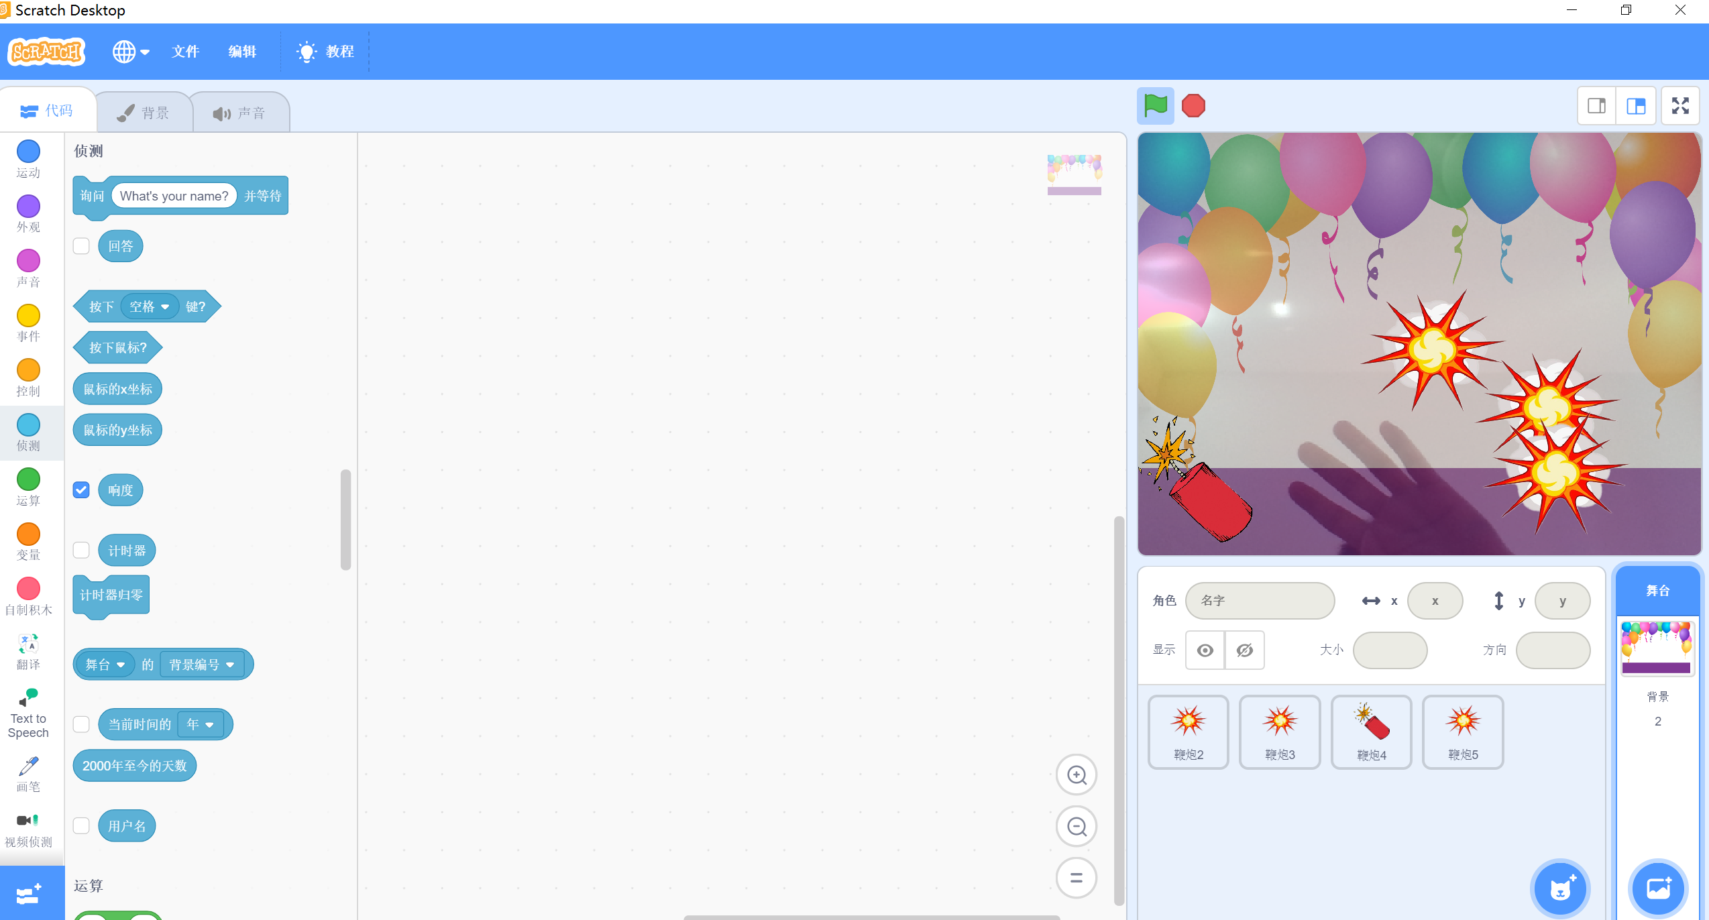Switch to small stage layout
The image size is (1709, 920).
pyautogui.click(x=1596, y=105)
